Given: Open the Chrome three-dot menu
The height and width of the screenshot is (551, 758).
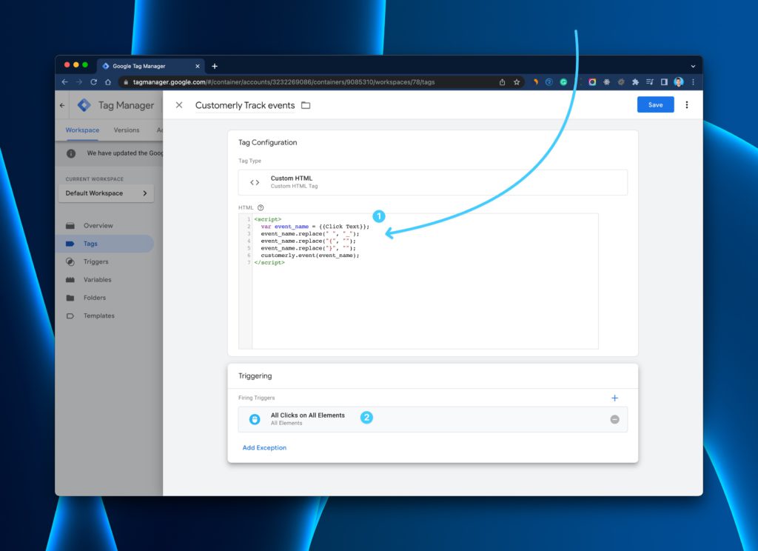Looking at the screenshot, I should 693,82.
